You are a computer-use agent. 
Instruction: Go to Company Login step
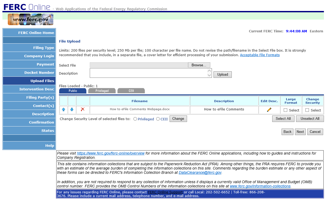[x=29, y=56]
